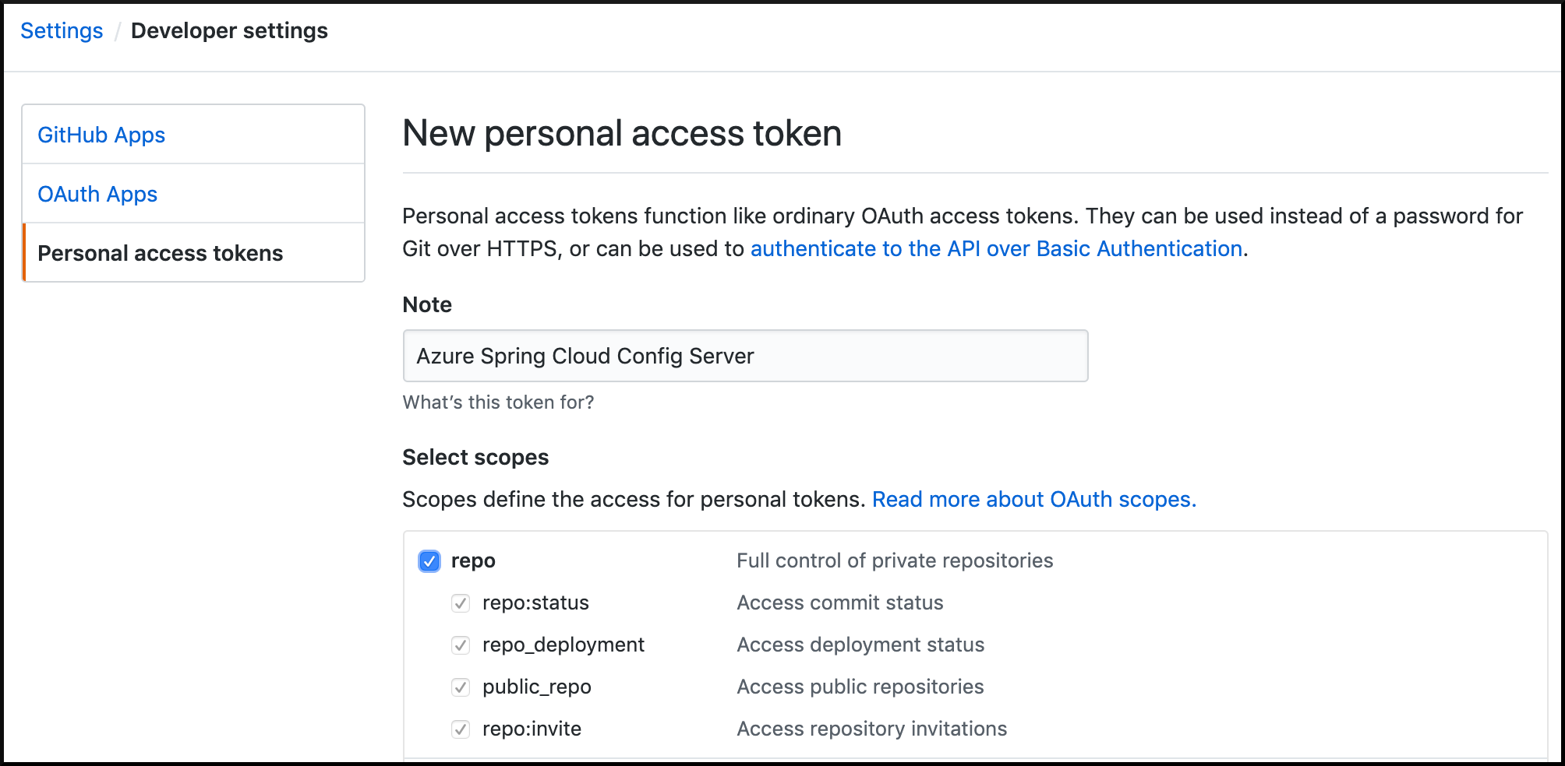The width and height of the screenshot is (1565, 766).
Task: Select the Personal access tokens sidebar item
Action: pyautogui.click(x=161, y=252)
